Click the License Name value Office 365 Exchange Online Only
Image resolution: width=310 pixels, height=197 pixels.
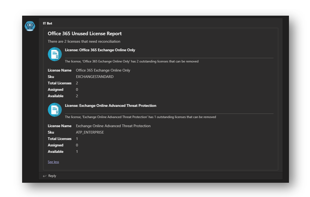pyautogui.click(x=103, y=70)
